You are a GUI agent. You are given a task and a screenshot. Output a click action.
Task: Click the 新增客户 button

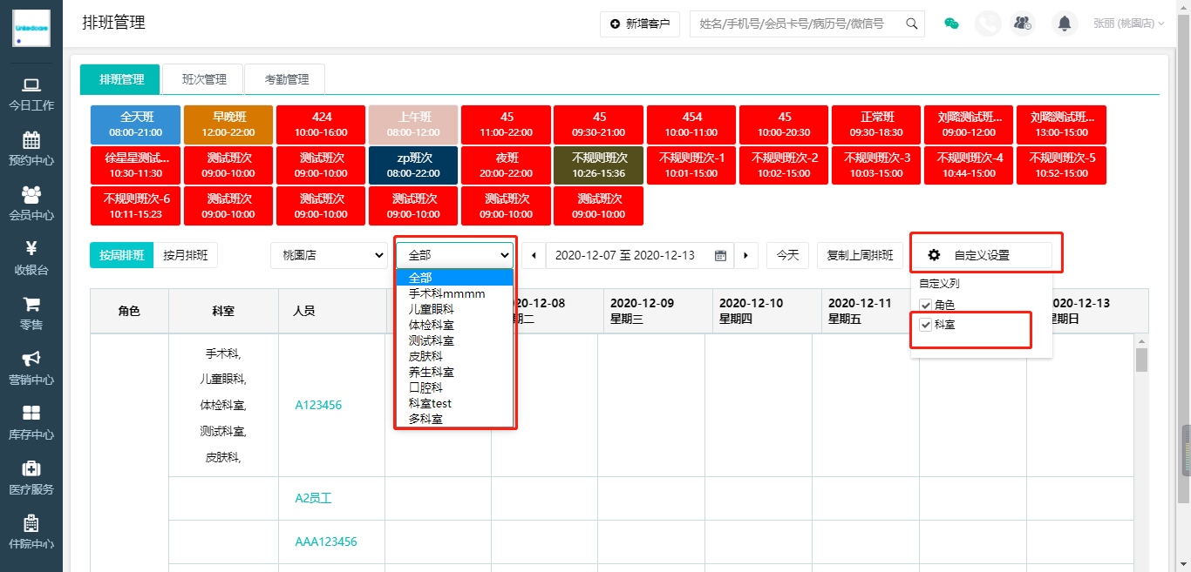[640, 24]
